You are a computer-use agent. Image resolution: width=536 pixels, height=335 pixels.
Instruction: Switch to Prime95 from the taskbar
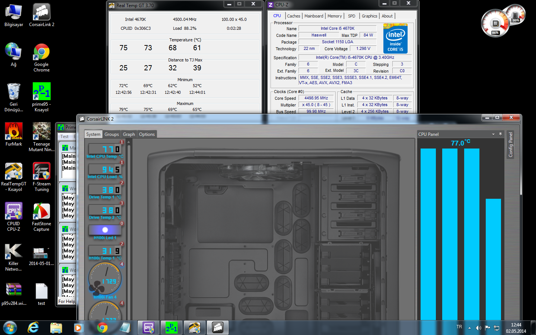click(x=171, y=328)
